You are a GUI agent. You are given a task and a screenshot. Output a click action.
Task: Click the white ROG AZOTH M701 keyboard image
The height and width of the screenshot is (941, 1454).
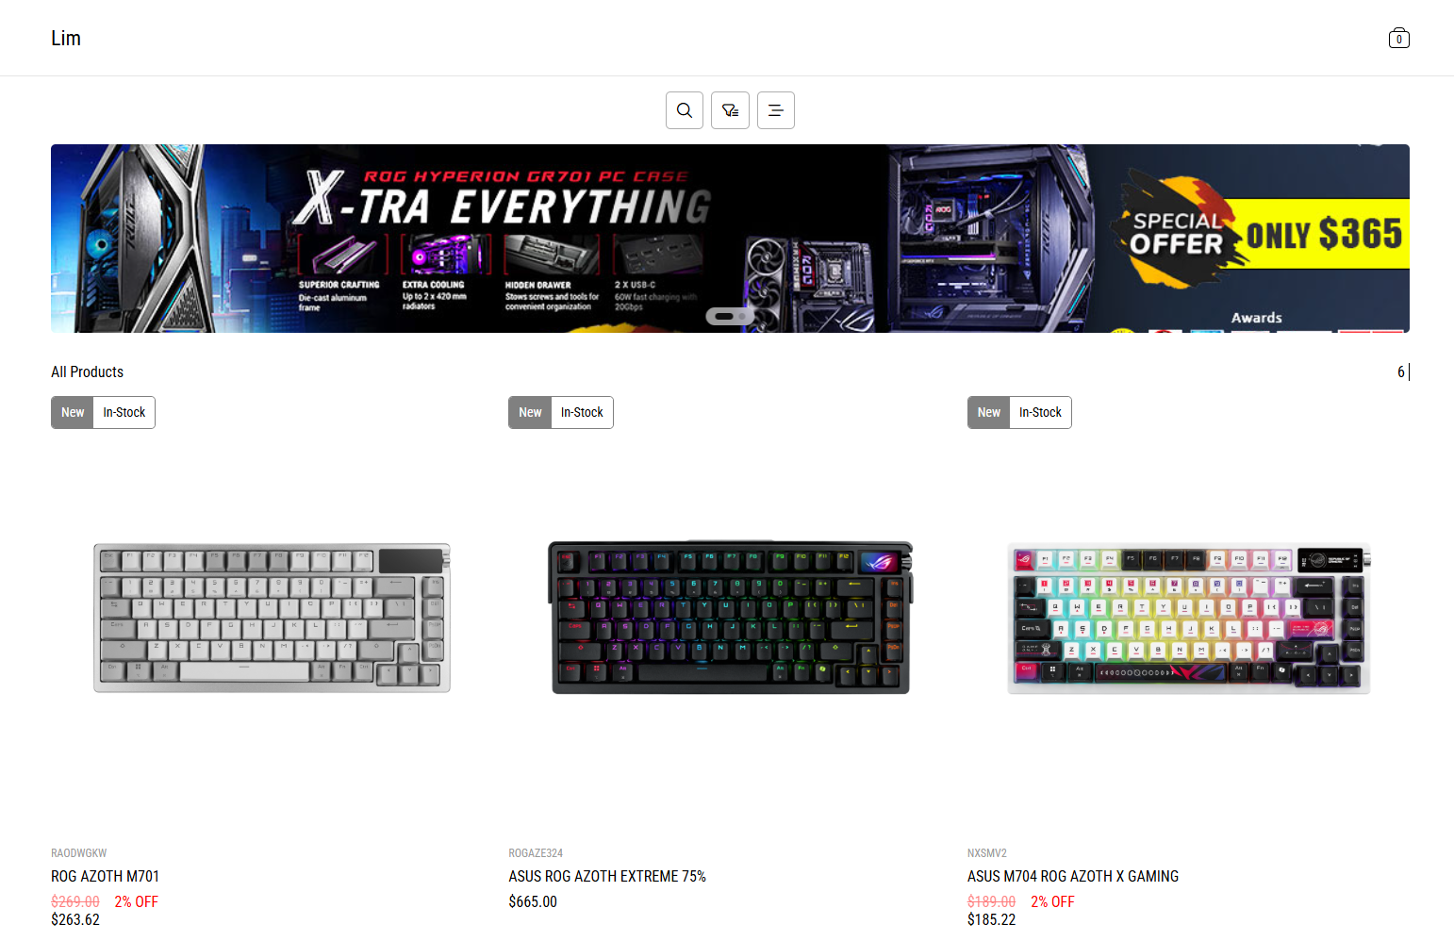(x=272, y=618)
